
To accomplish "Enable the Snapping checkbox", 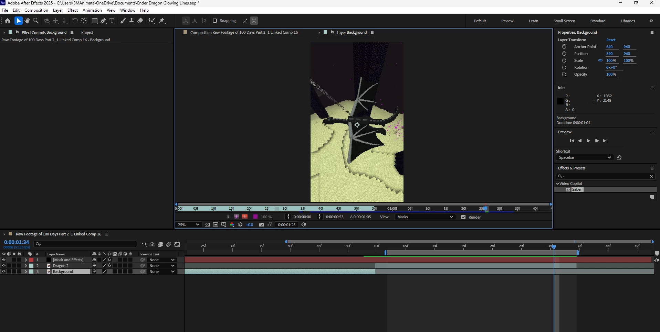I will pyautogui.click(x=215, y=21).
